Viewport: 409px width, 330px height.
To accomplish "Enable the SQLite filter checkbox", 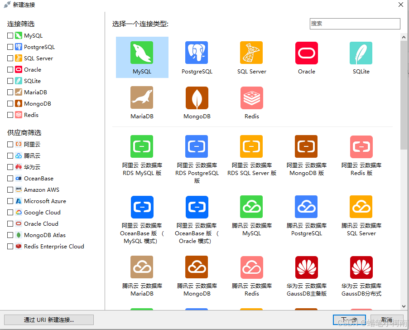I will click(x=10, y=81).
